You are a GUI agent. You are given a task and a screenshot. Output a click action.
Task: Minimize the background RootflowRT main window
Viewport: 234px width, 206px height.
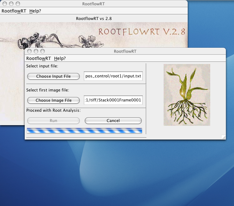click(x=11, y=4)
